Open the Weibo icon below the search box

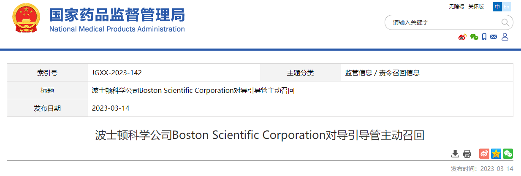pos(463,37)
